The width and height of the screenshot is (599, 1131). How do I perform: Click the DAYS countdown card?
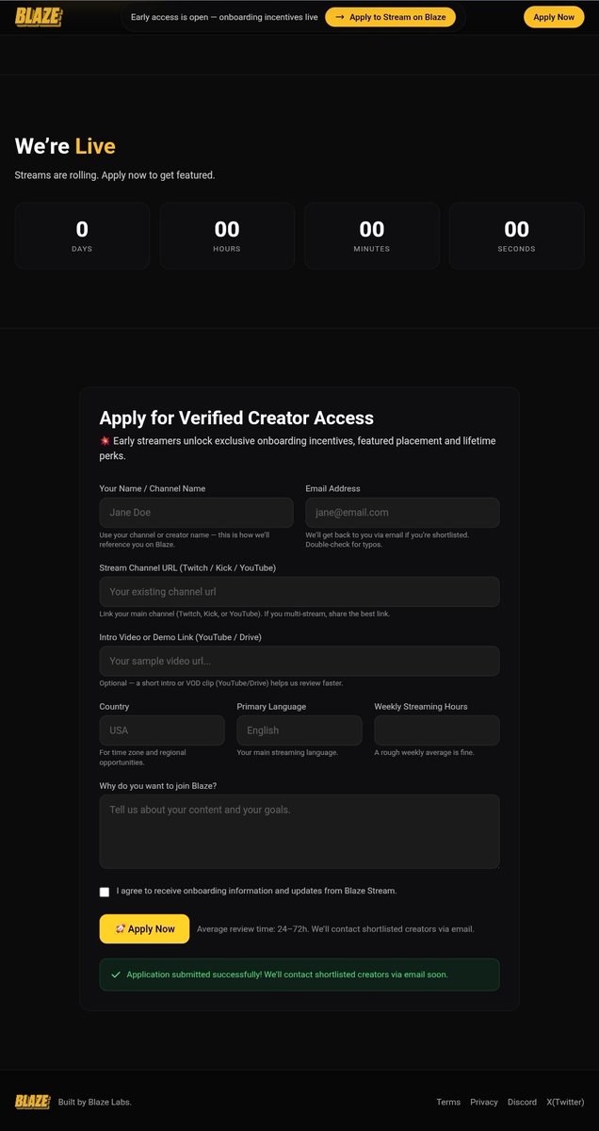tap(82, 236)
